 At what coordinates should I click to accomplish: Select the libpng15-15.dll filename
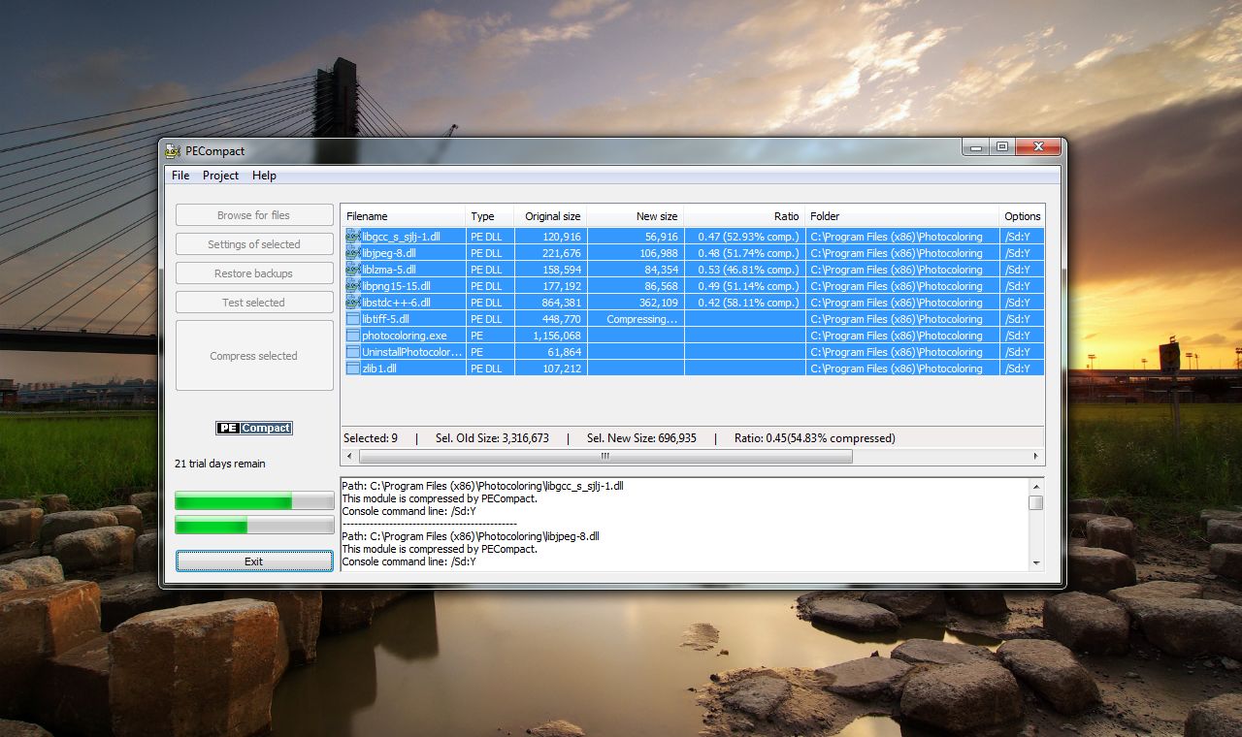click(x=396, y=285)
